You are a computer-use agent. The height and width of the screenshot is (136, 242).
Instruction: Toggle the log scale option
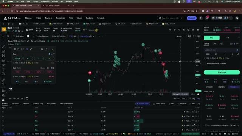[194, 99]
